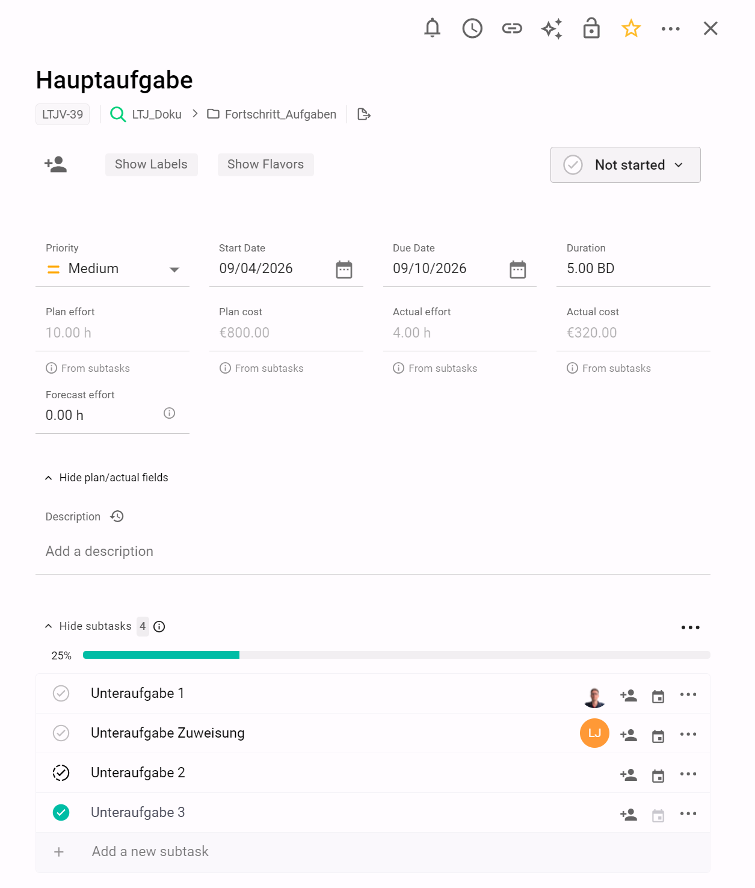The width and height of the screenshot is (755, 888).
Task: Open the Priority Medium dropdown
Action: (x=112, y=269)
